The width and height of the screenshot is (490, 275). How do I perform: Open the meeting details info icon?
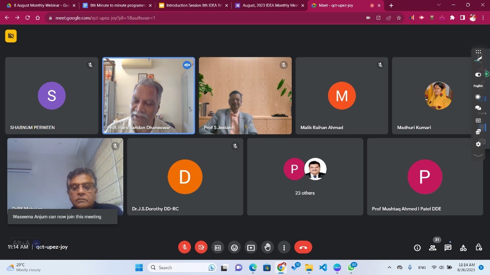[417, 247]
